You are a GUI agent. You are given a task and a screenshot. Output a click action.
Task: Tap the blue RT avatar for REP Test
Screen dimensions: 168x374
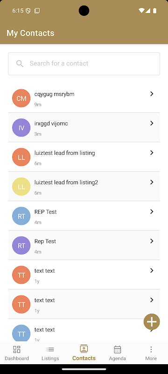coord(21,216)
